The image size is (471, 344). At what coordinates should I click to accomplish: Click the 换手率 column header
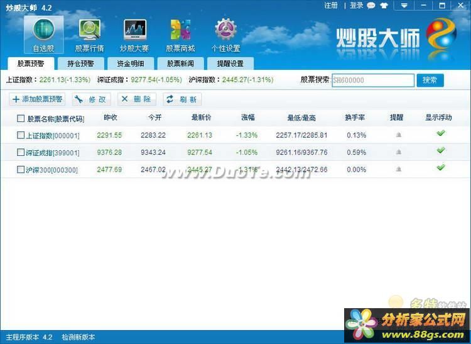(x=355, y=118)
